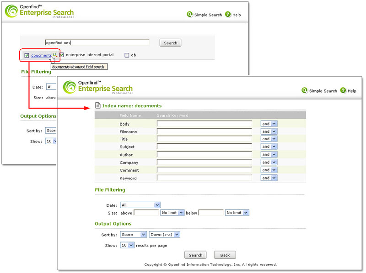This screenshot has width=366, height=273.
Task: Click the File Filtering heading in front window
Action: coord(110,190)
